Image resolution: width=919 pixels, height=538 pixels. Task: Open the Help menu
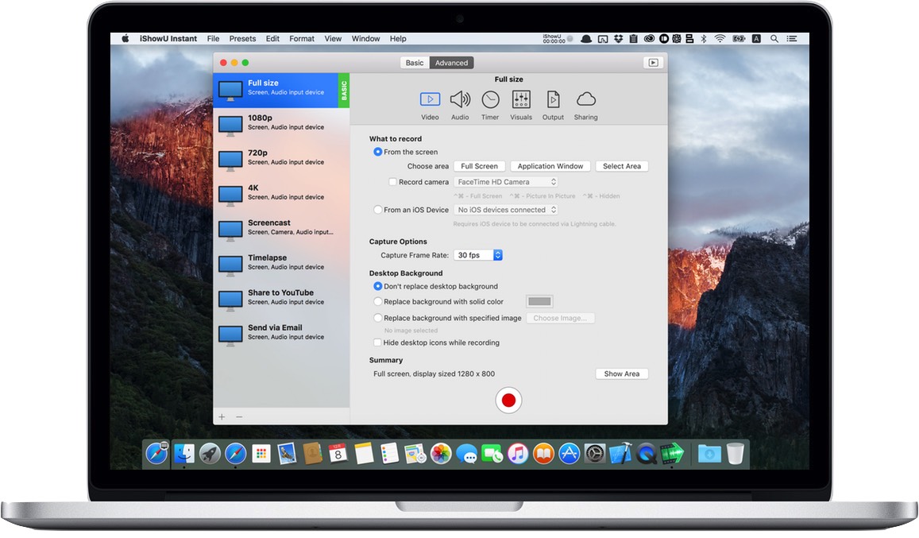tap(398, 39)
